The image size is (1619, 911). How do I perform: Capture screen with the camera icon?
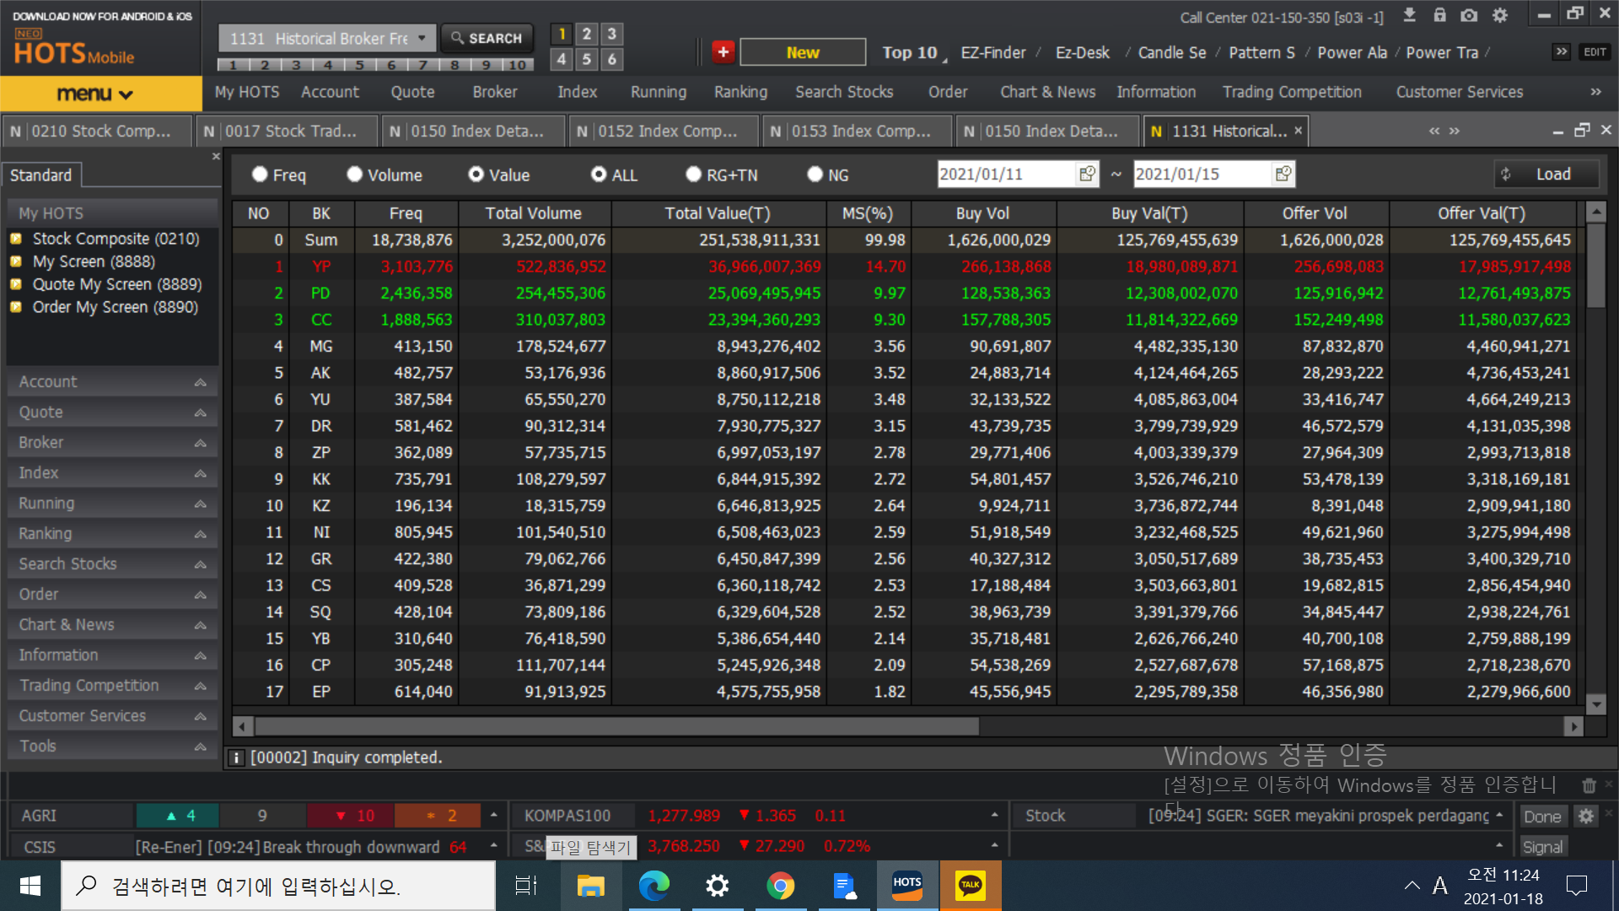click(x=1469, y=15)
